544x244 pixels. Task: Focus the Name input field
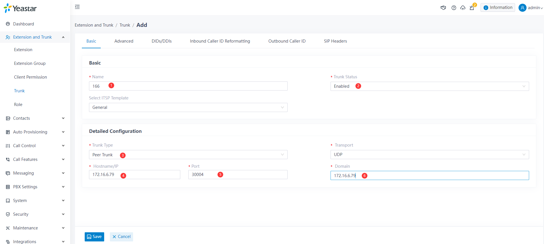point(188,86)
